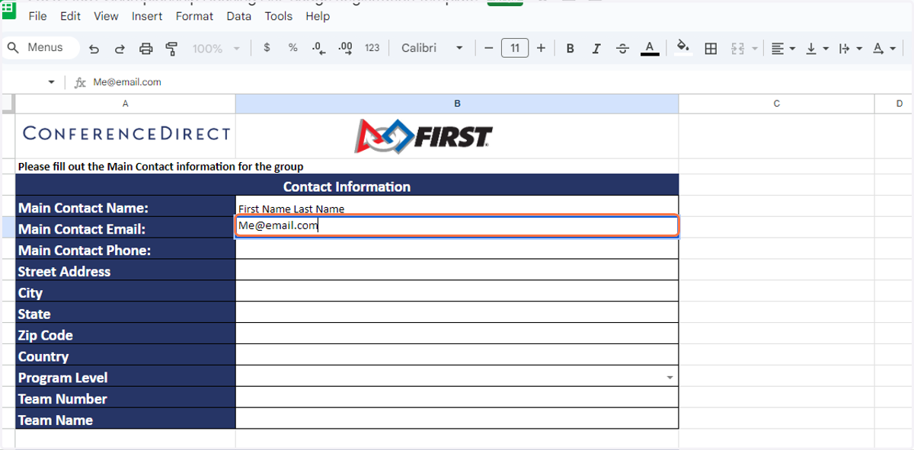Expand the merge cells options arrow
The height and width of the screenshot is (450, 914).
[x=754, y=49]
